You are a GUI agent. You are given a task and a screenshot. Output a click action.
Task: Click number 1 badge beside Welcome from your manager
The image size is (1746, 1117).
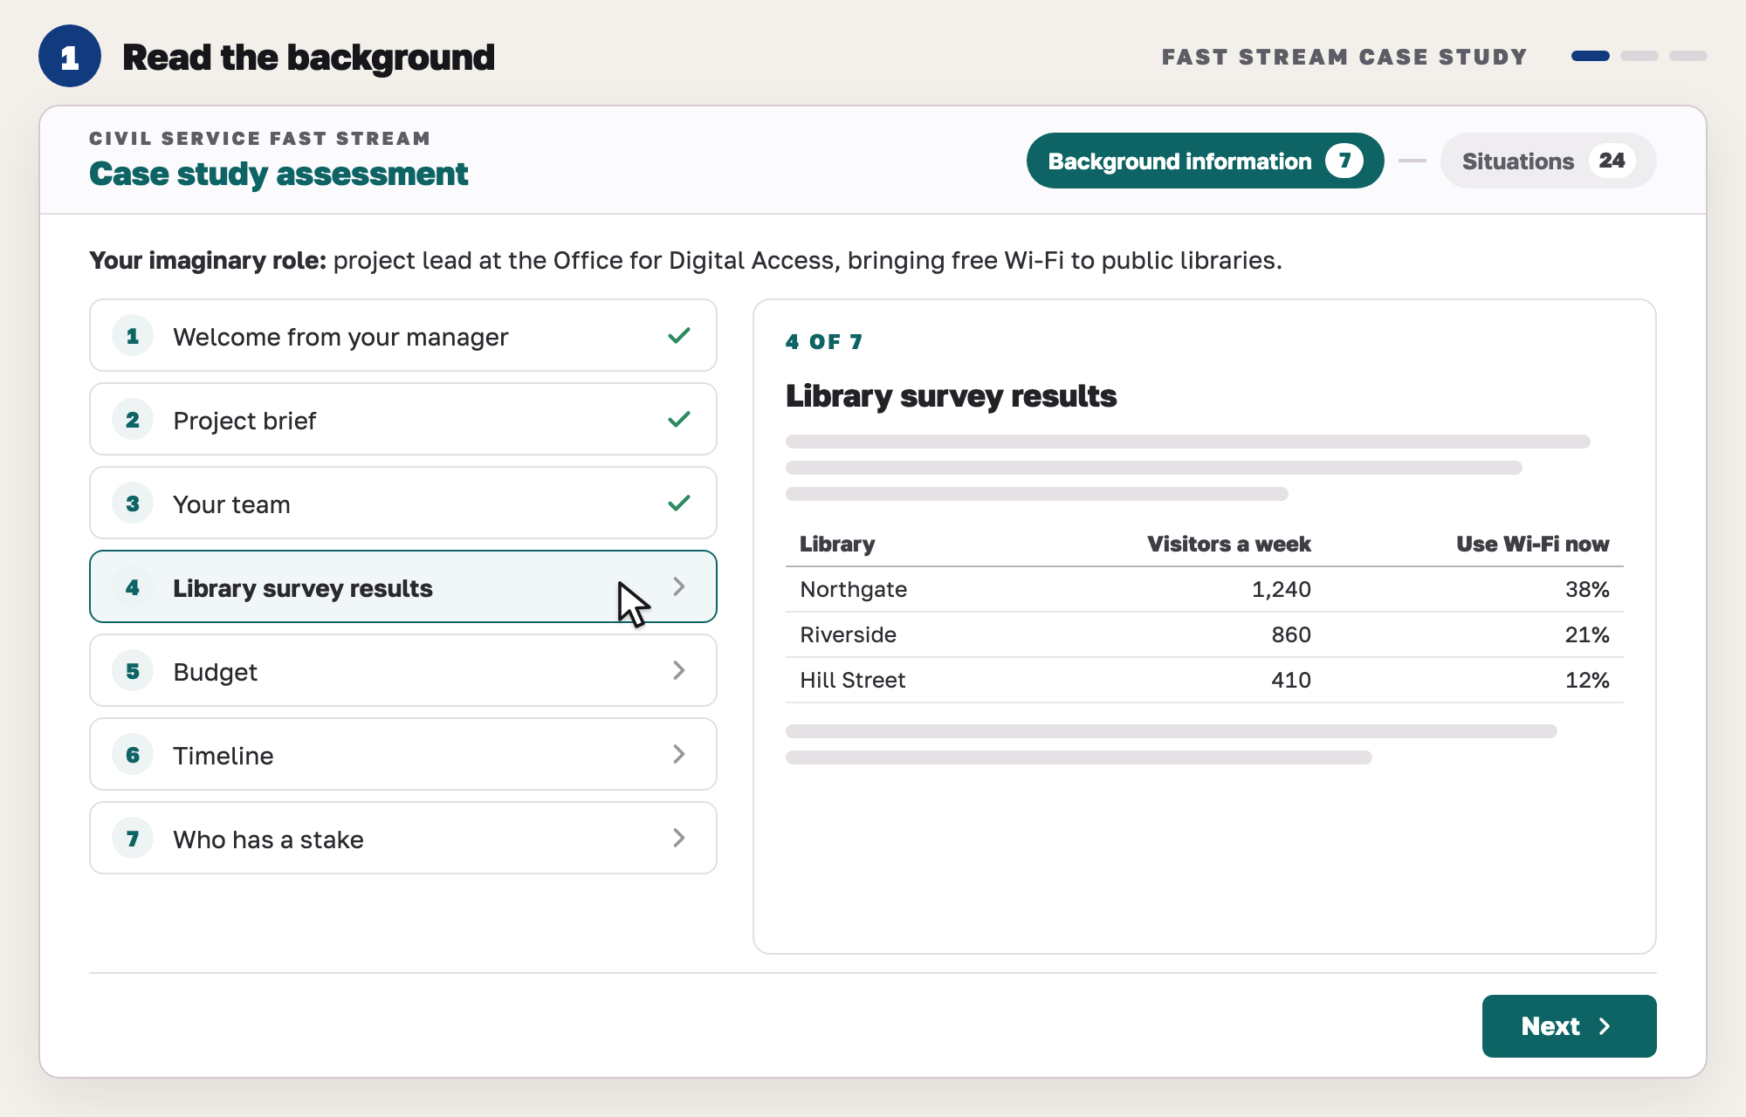(133, 336)
